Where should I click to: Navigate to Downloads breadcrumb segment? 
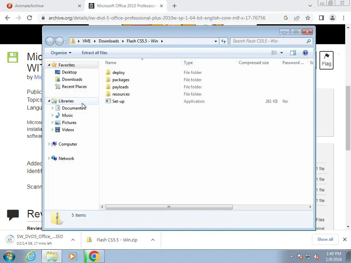109,41
